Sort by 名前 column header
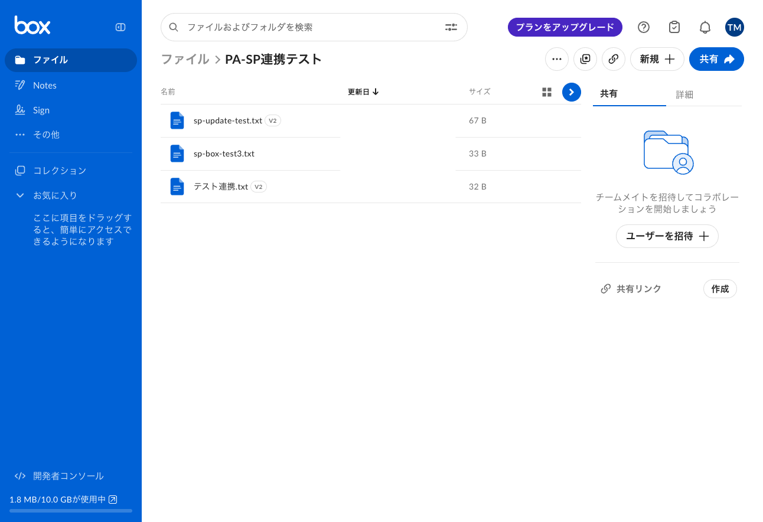The image size is (763, 522). point(168,92)
